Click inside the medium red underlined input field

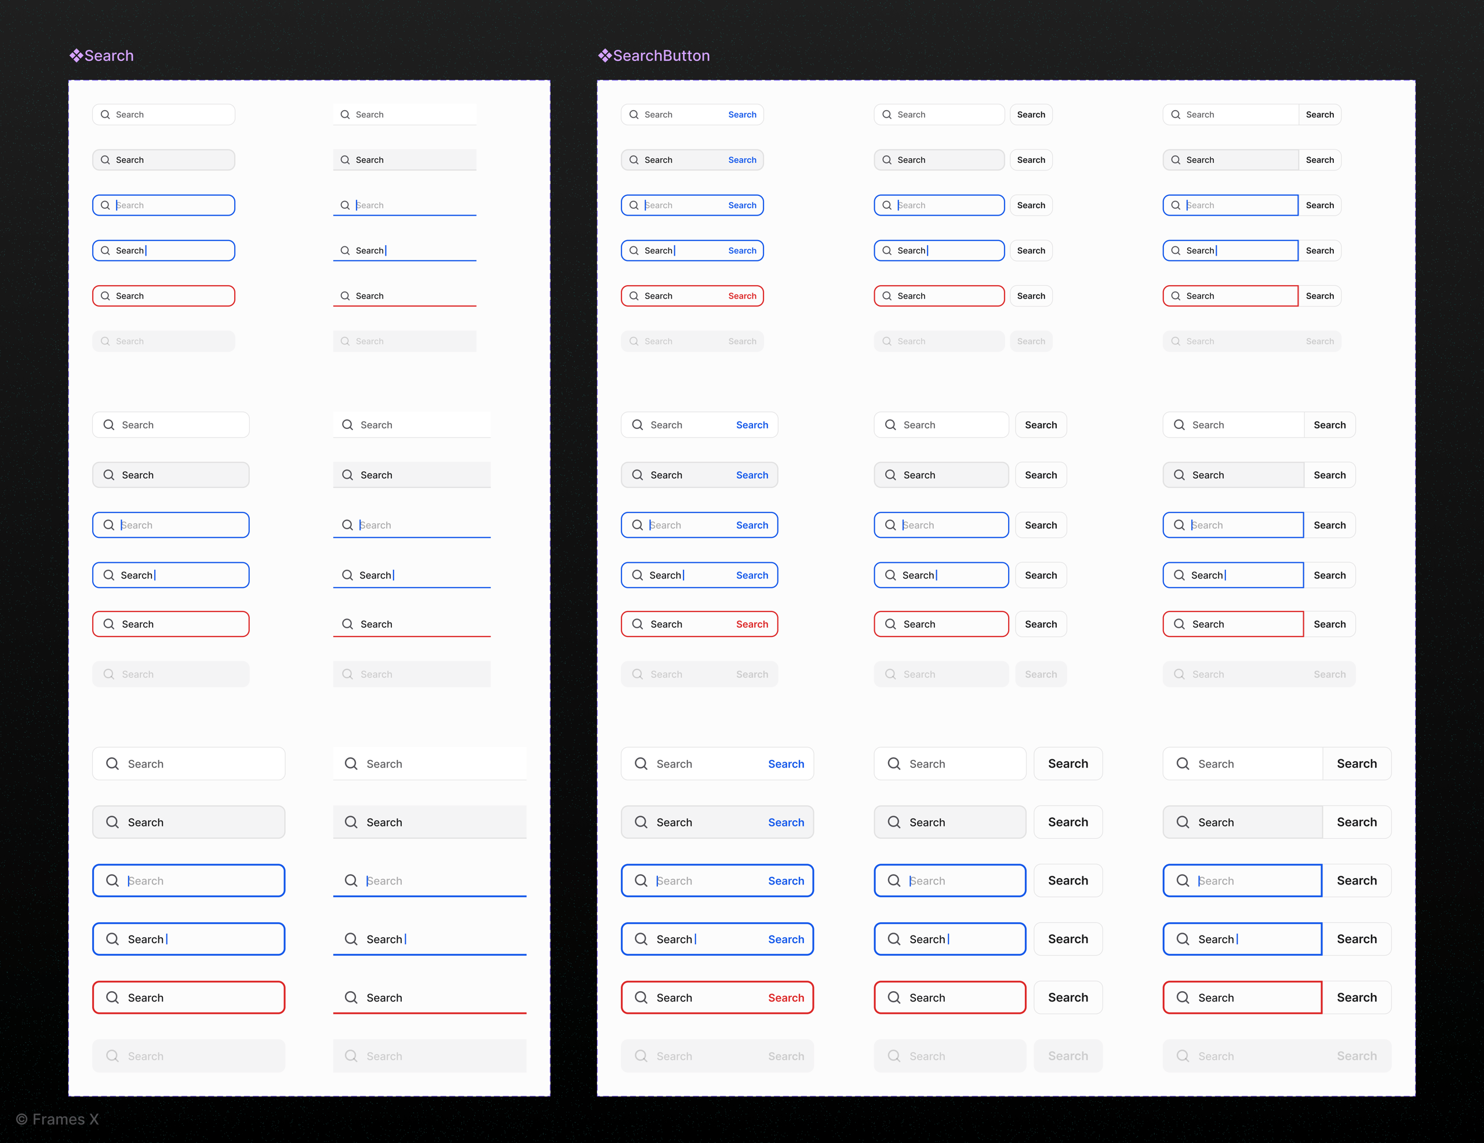pos(412,624)
